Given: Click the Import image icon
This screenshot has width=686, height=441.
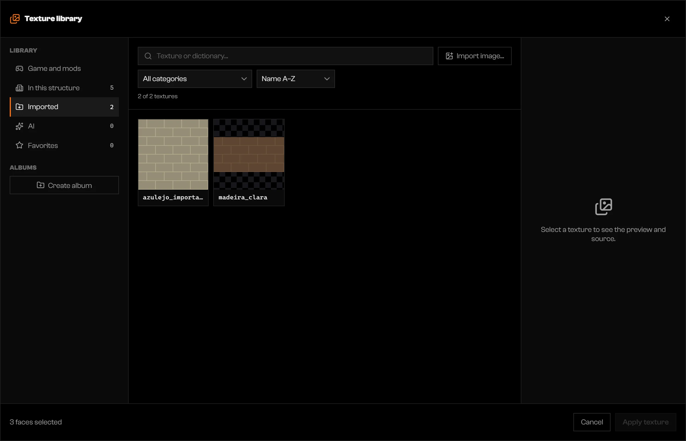Looking at the screenshot, I should [449, 56].
